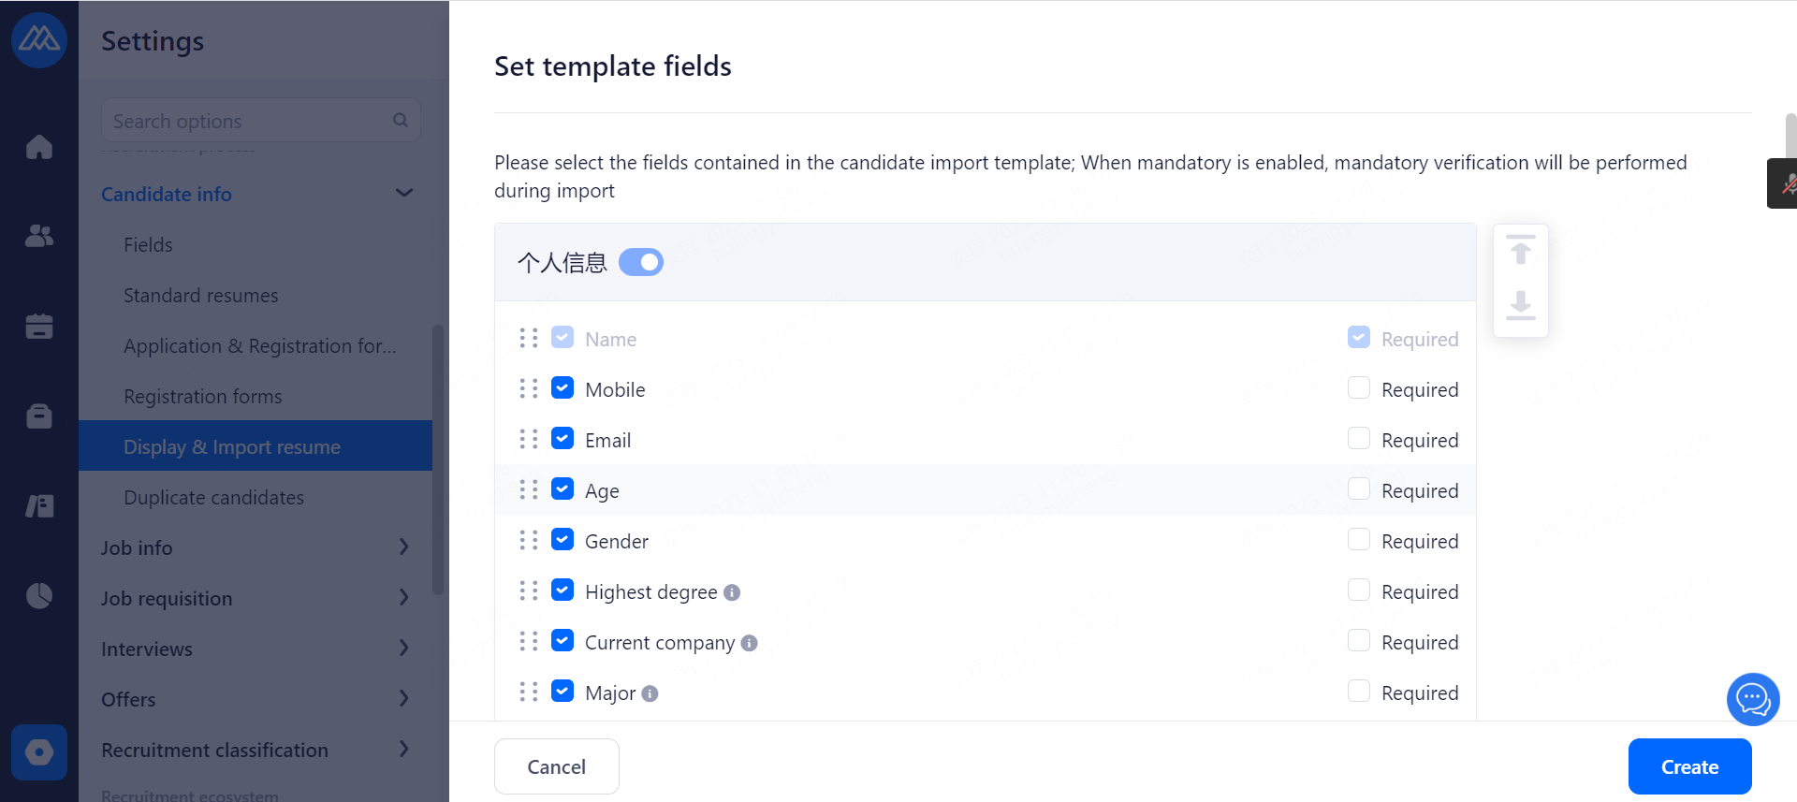Select Standard resumes in settings menu
The width and height of the screenshot is (1797, 802).
[200, 296]
